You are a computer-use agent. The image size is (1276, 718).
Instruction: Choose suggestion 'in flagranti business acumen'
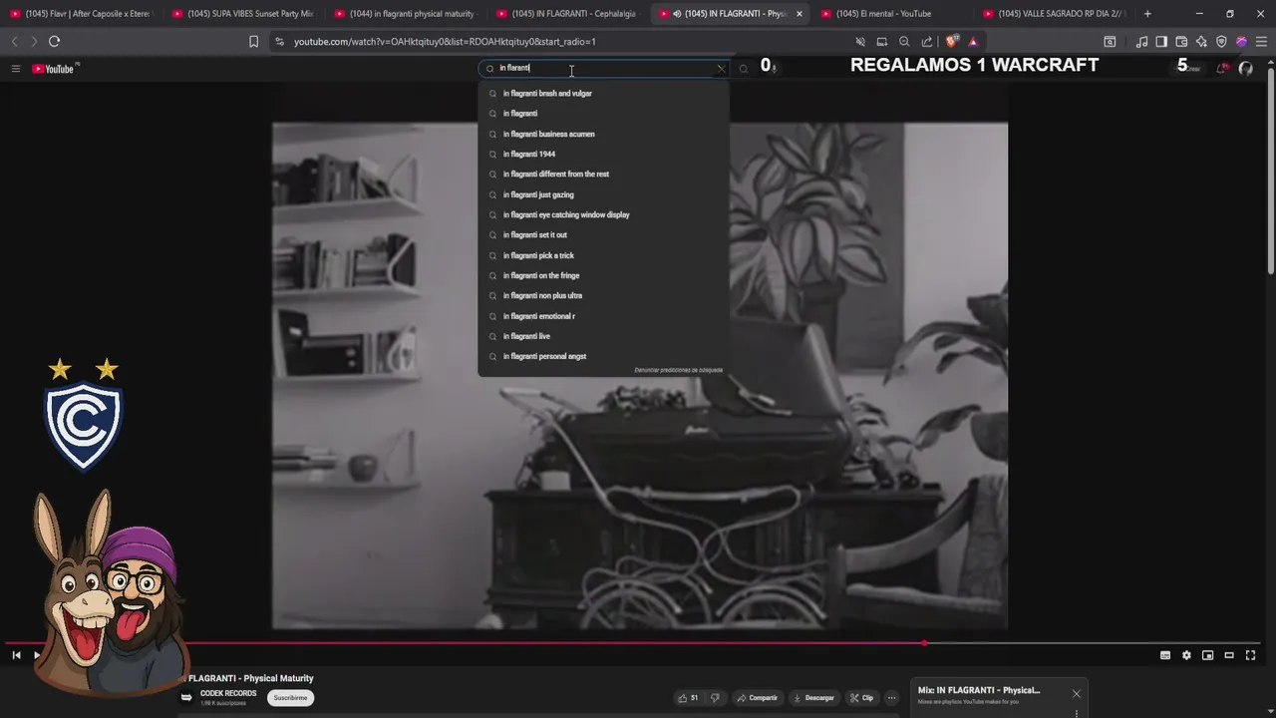click(603, 134)
